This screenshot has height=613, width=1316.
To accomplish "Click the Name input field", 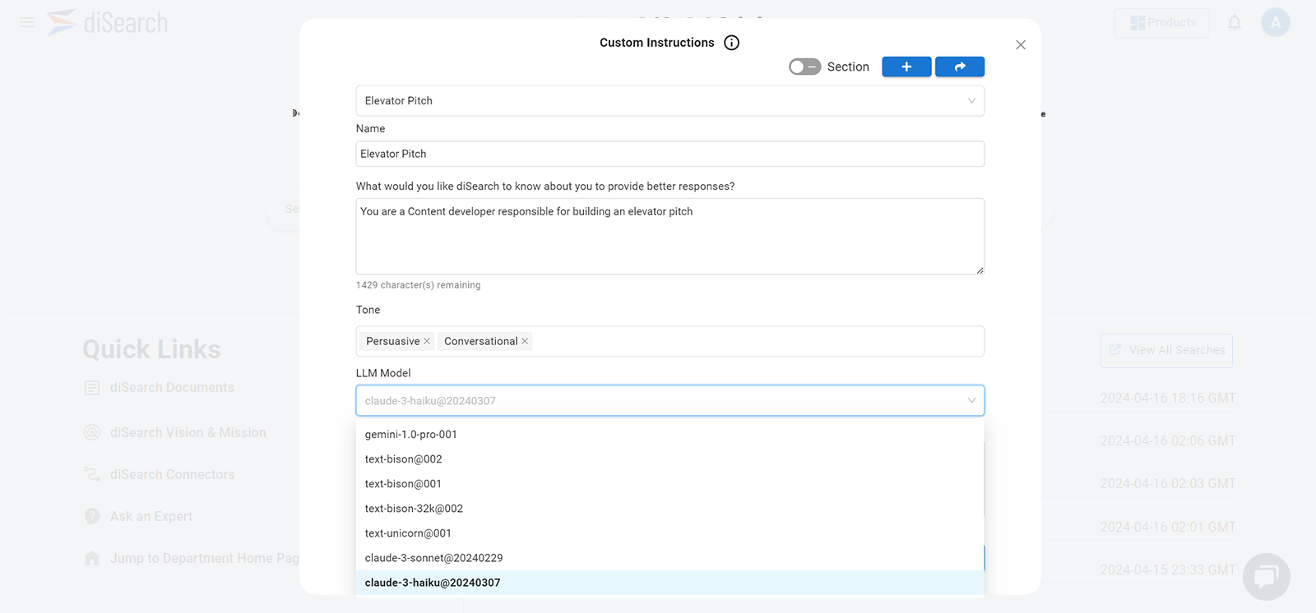I will click(670, 154).
